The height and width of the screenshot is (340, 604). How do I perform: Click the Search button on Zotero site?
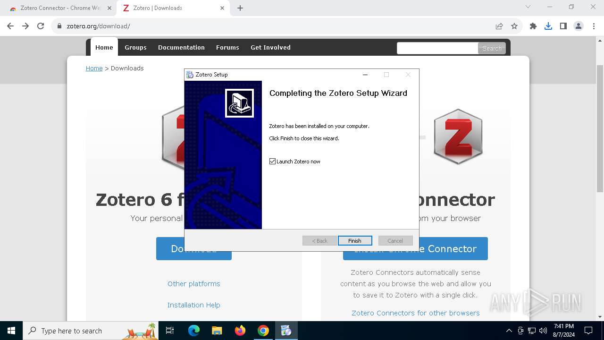pos(492,48)
